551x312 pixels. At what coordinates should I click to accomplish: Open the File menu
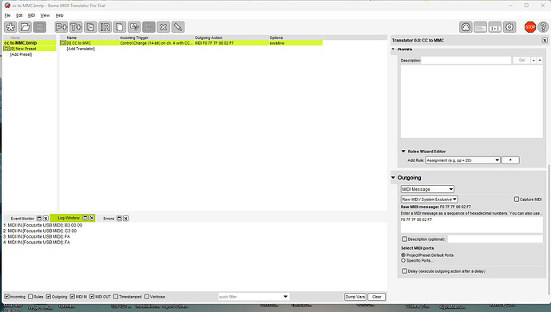[x=7, y=15]
